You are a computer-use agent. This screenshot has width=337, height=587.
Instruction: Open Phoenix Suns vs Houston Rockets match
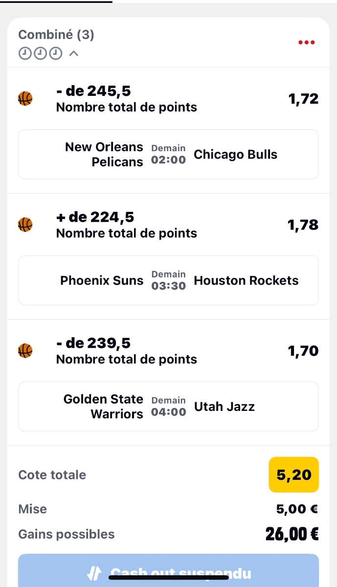(168, 280)
